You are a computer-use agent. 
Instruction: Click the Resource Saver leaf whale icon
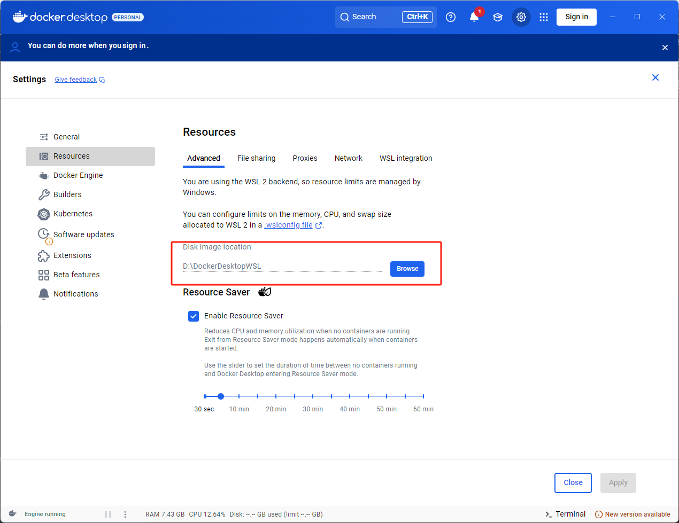(x=265, y=292)
